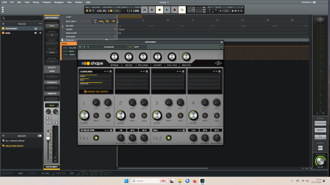This screenshot has height=185, width=330.
Task: Add a new group with plus icon
Action: (3, 136)
